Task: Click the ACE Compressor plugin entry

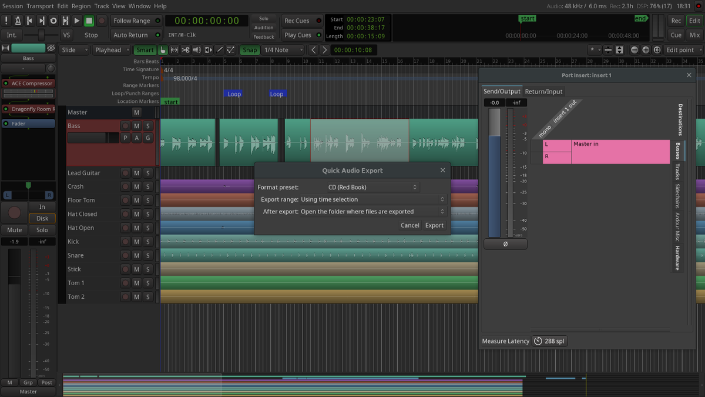Action: click(x=29, y=84)
